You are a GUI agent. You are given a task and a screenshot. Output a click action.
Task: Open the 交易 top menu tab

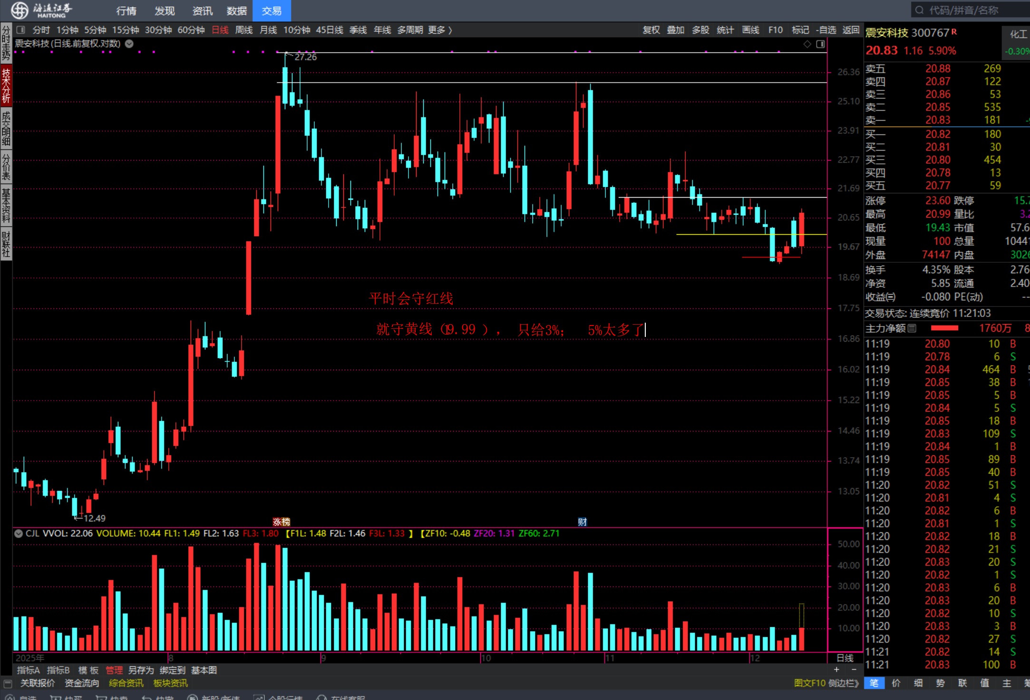click(x=272, y=10)
